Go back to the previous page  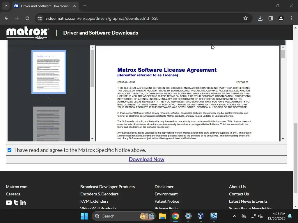point(6,18)
